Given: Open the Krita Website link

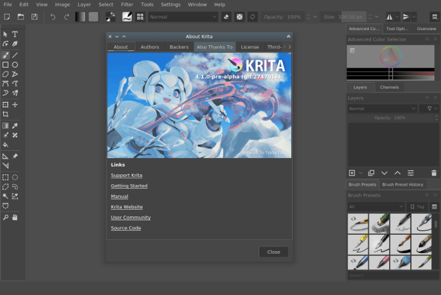Looking at the screenshot, I should tap(127, 206).
